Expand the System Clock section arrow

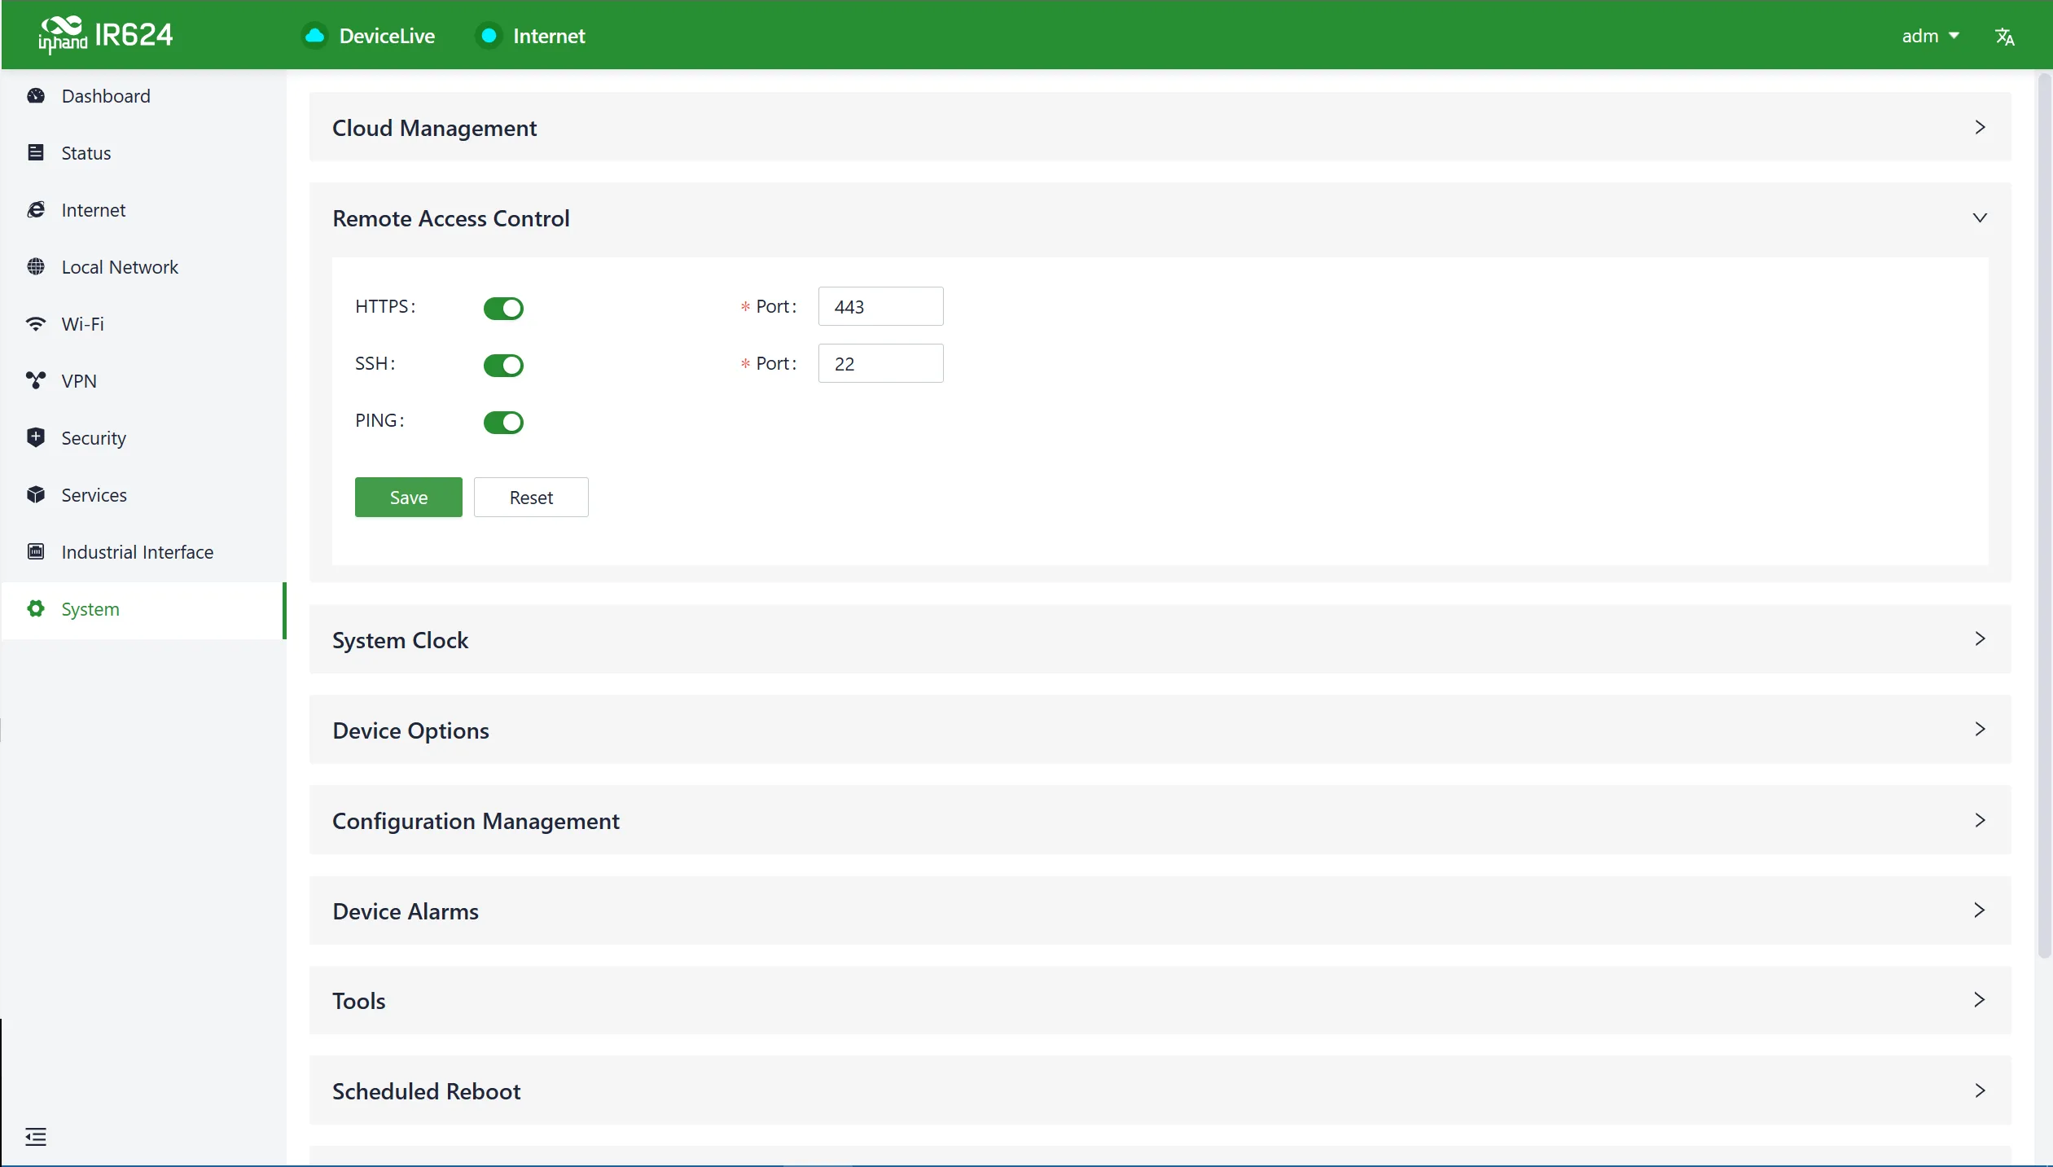(1980, 639)
